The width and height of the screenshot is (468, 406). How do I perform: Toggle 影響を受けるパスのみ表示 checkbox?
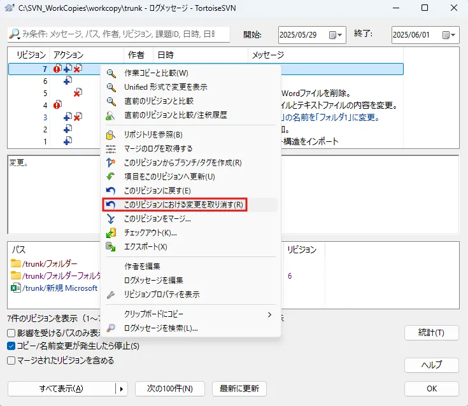(11, 333)
